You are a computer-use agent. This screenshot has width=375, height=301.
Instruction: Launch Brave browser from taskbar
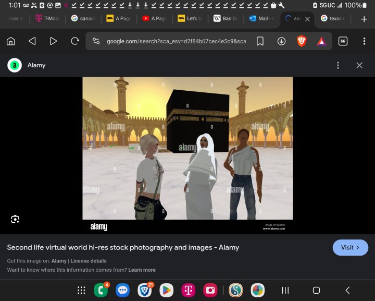pos(144,290)
